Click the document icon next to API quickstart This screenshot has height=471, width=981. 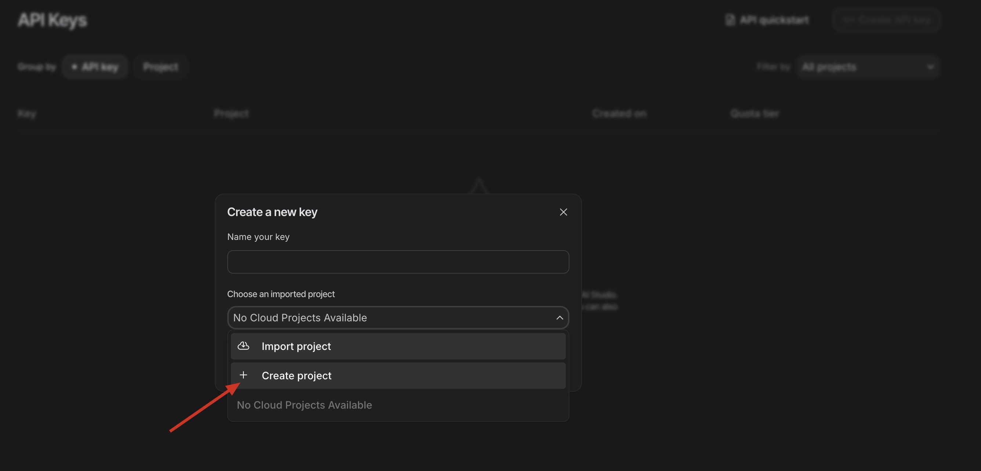pyautogui.click(x=729, y=20)
